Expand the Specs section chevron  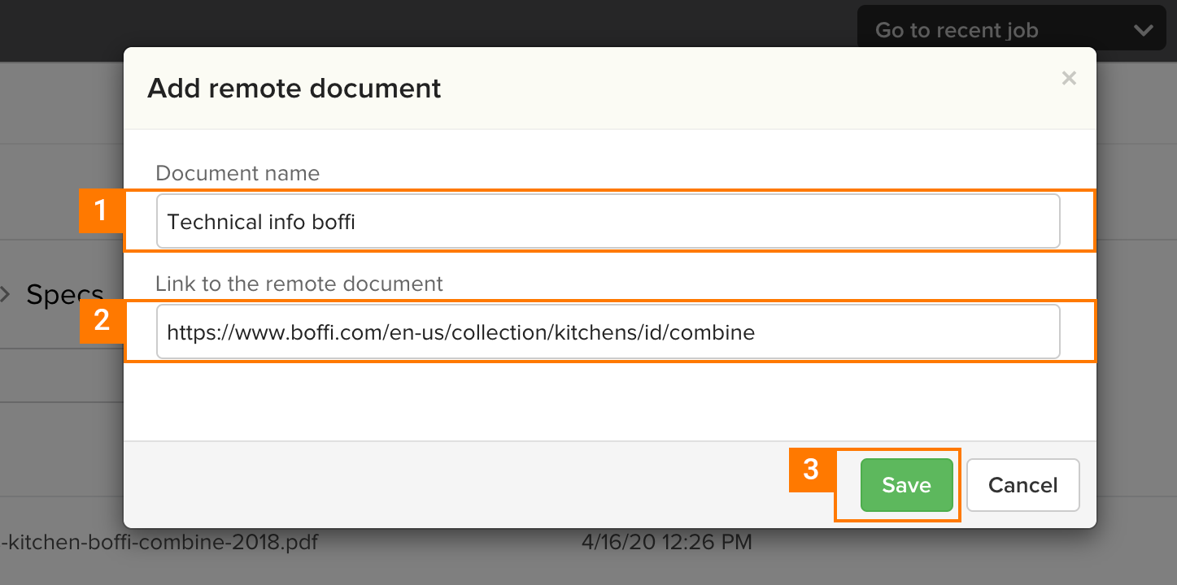click(6, 294)
